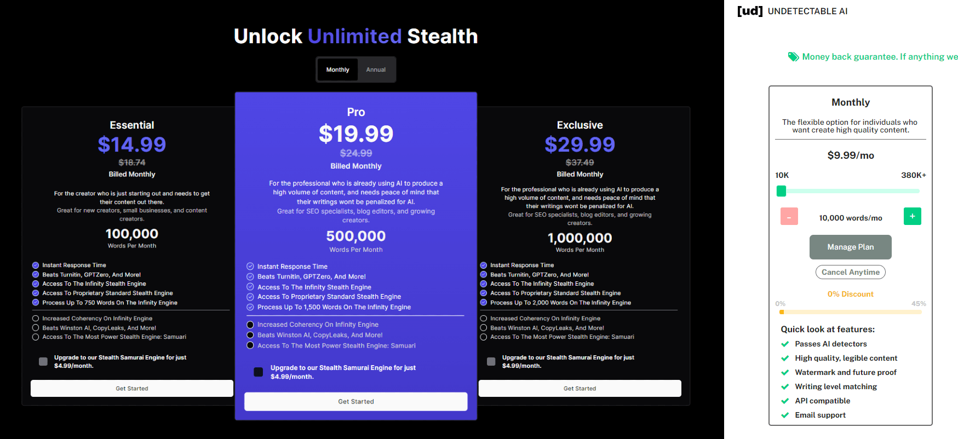Click check icon next to Essential Instant Response Time
The height and width of the screenshot is (439, 958).
(36, 265)
